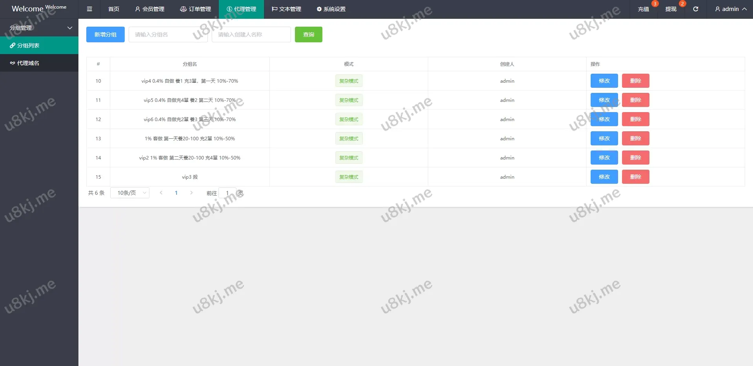753x366 pixels.
Task: Open 订单管理 order management menu
Action: click(195, 9)
